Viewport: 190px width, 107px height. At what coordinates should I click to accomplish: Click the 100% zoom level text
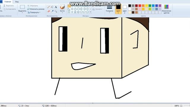pyautogui.click(x=177, y=106)
